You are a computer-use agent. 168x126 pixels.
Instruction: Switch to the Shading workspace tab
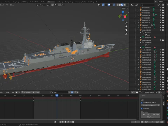click(x=43, y=2)
